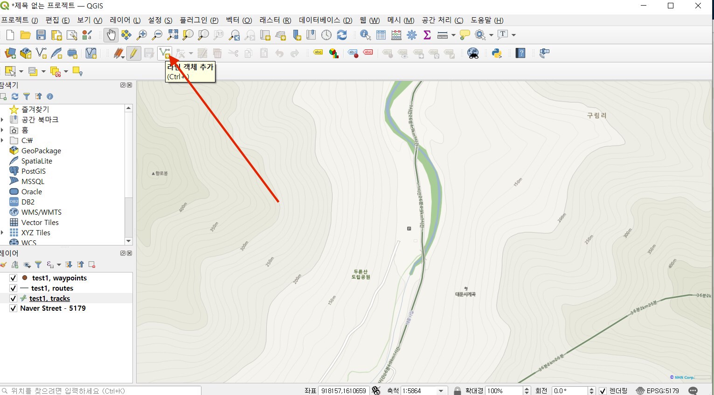The width and height of the screenshot is (714, 395).
Task: Click the coordinate input field
Action: tap(344, 391)
